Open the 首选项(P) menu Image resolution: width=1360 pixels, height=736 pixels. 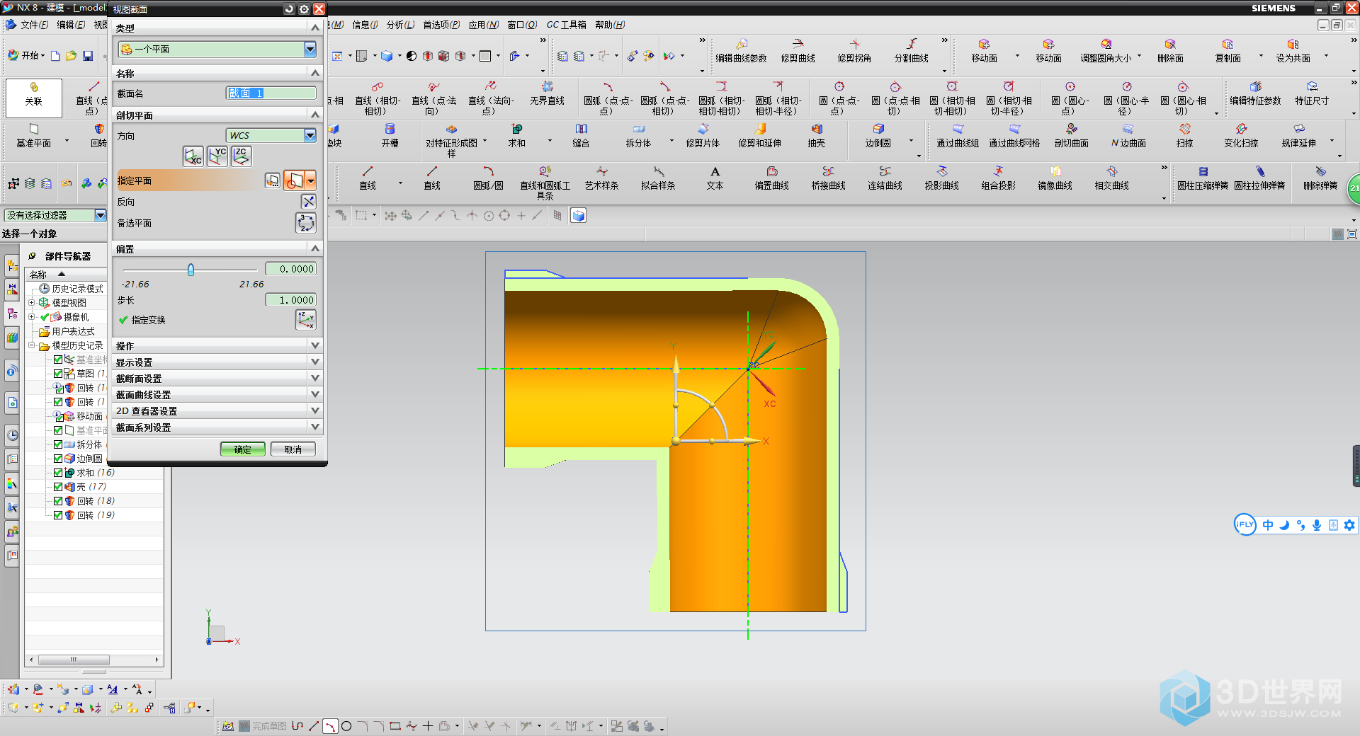coord(441,25)
